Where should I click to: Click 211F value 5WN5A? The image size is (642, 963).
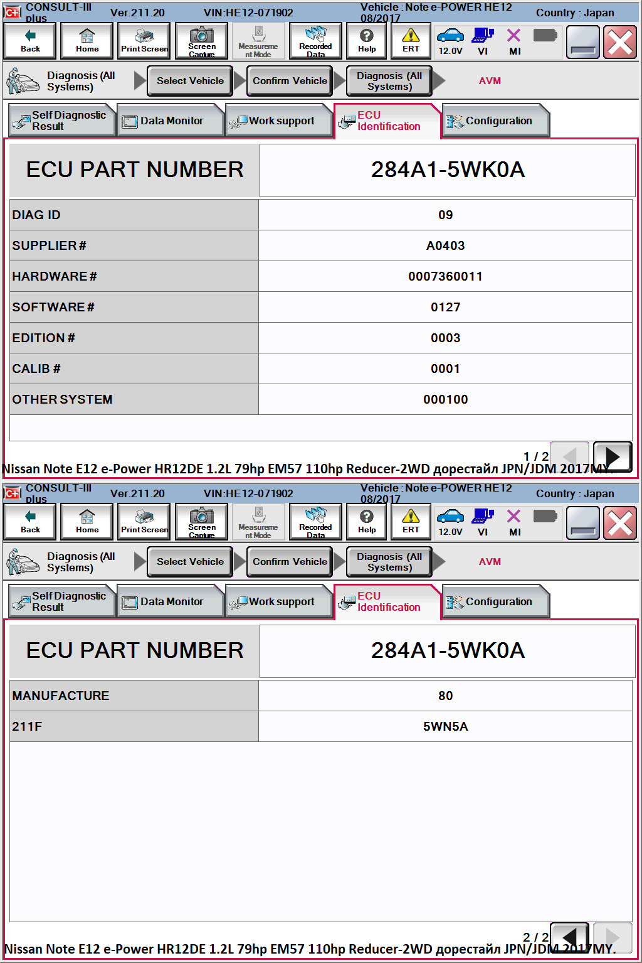pyautogui.click(x=445, y=726)
